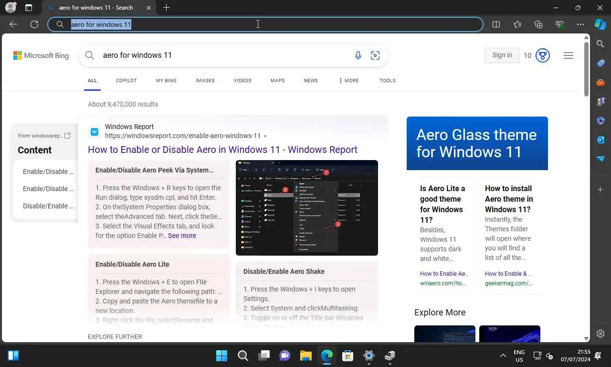Viewport: 611px width, 367px height.
Task: Switch to the NEWS tab
Action: [x=311, y=81]
